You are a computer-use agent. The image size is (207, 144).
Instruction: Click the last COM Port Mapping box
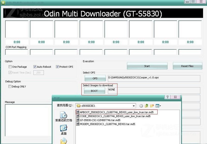pyautogui.click(x=190, y=52)
